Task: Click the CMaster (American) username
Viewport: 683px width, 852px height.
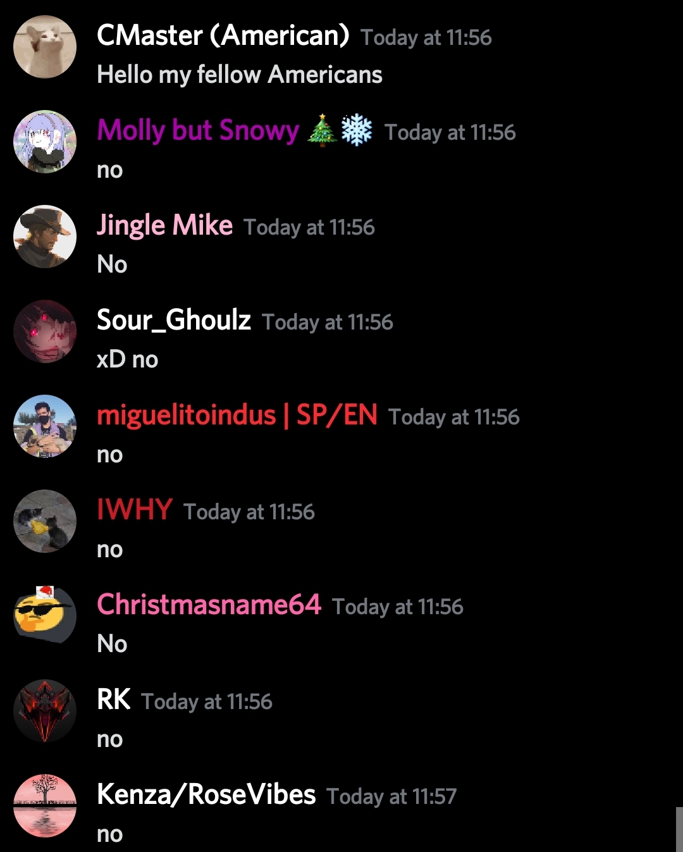Action: 223,35
